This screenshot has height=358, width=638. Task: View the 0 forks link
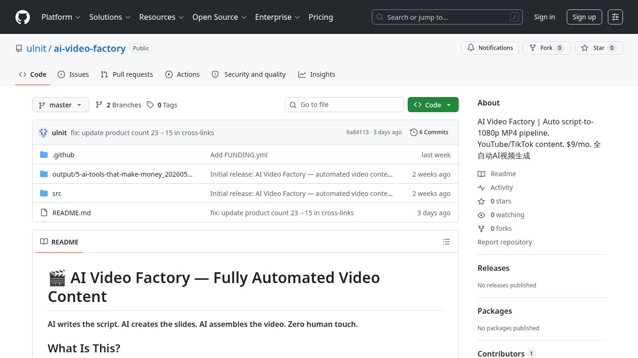tap(495, 228)
